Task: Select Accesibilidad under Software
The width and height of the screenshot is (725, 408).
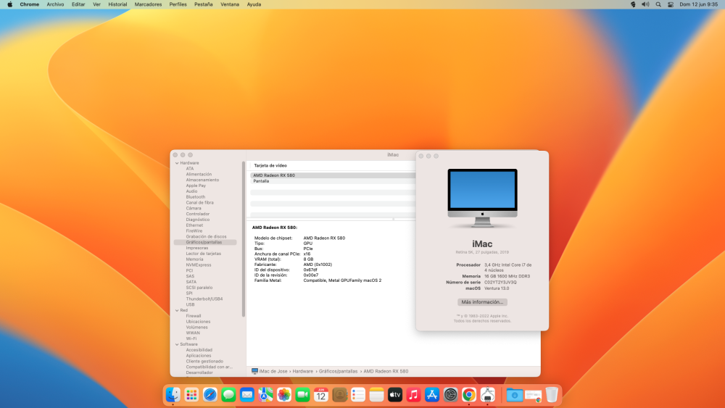Action: 199,350
